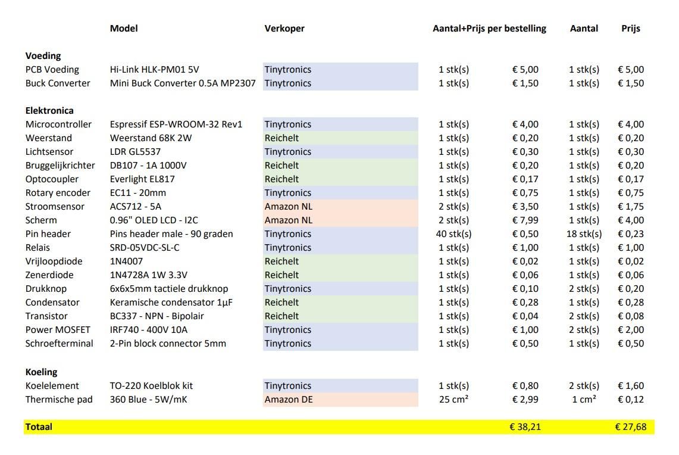
Task: Select the Voeding section heading
Action: click(x=43, y=56)
